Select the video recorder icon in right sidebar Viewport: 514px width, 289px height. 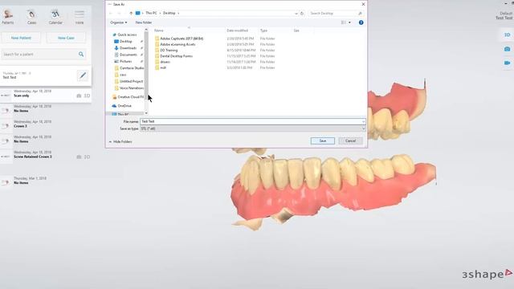(507, 63)
